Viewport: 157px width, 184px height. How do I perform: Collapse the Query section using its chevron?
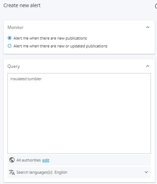point(148,66)
